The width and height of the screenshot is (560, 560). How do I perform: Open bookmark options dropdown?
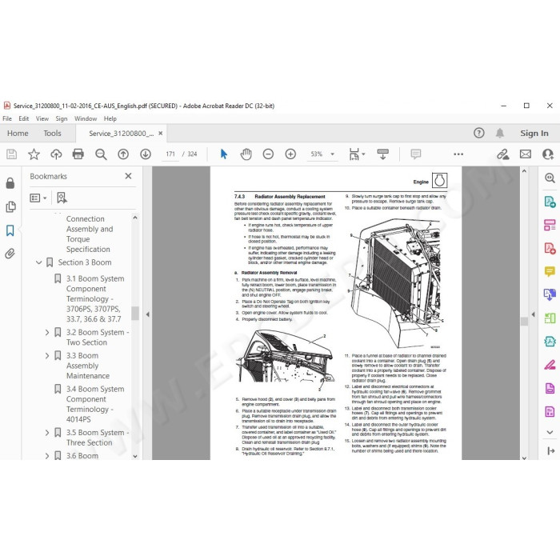point(38,198)
